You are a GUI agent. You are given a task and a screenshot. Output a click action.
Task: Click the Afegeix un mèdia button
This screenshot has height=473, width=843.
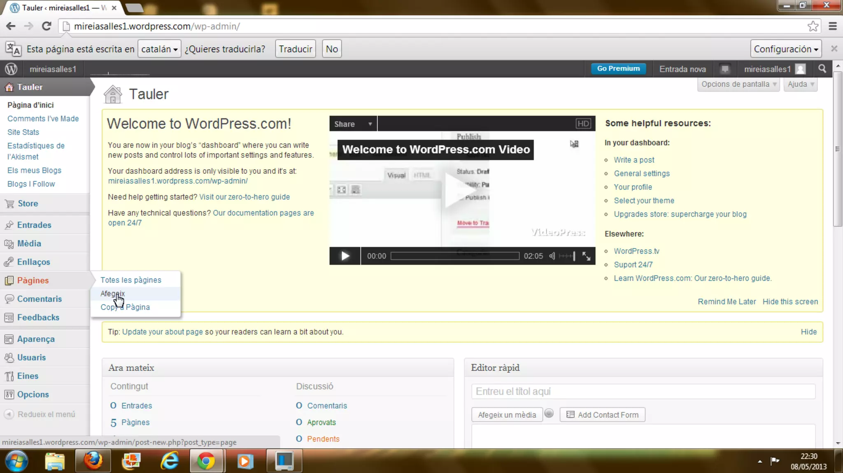(507, 415)
